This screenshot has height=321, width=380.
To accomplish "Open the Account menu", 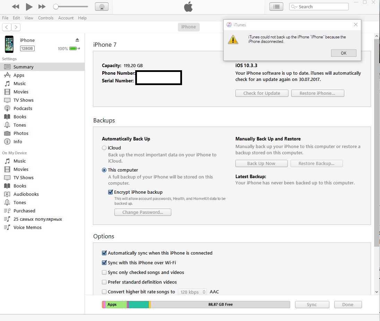I will tap(66, 18).
